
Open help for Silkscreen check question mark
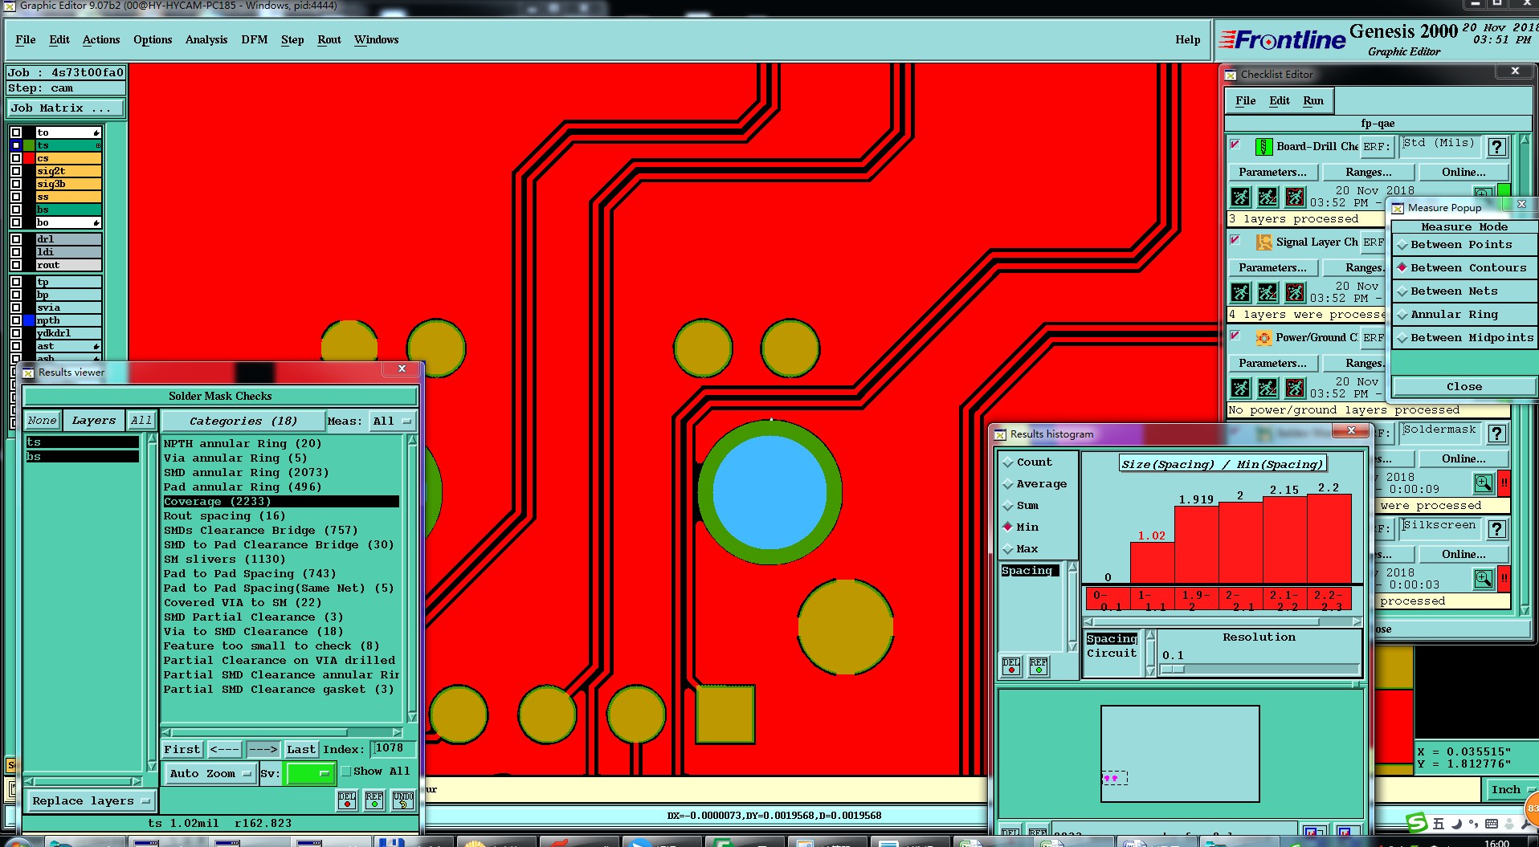pyautogui.click(x=1496, y=529)
